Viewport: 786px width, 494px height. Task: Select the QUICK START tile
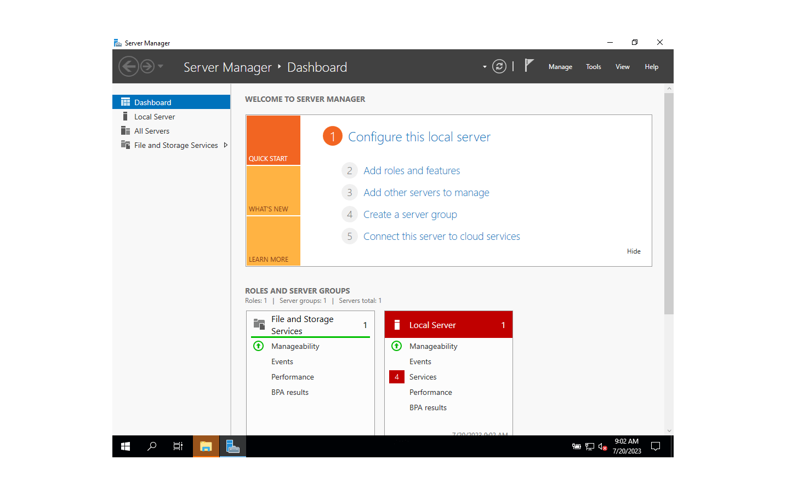point(274,140)
